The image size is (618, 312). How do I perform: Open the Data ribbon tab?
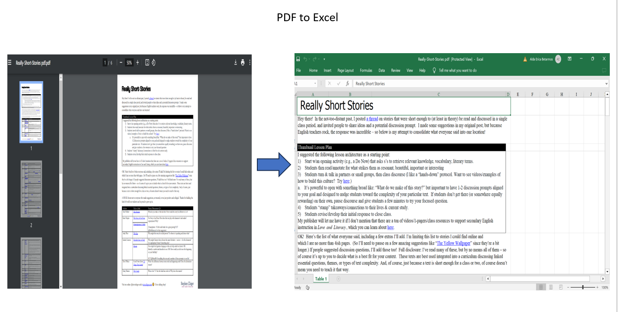(x=381, y=70)
